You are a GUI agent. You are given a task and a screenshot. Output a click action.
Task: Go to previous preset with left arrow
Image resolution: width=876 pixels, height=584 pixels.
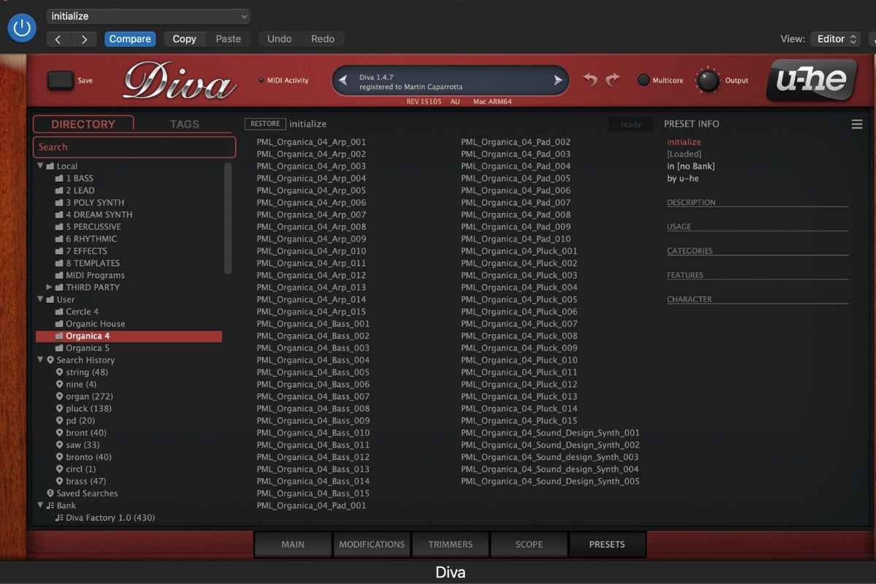58,39
